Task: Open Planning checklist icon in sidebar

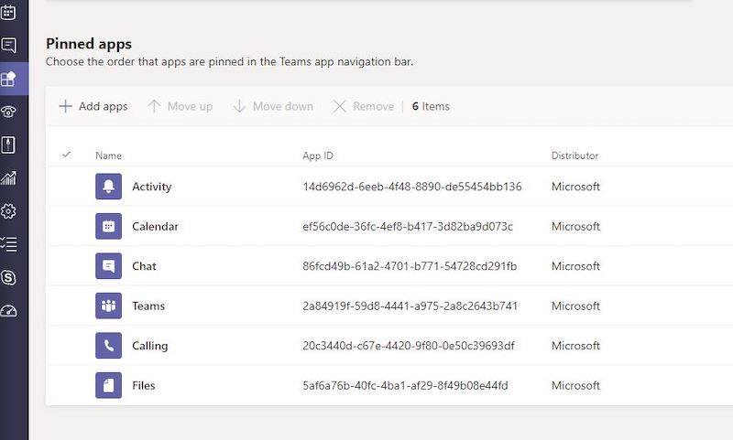Action: coord(8,244)
